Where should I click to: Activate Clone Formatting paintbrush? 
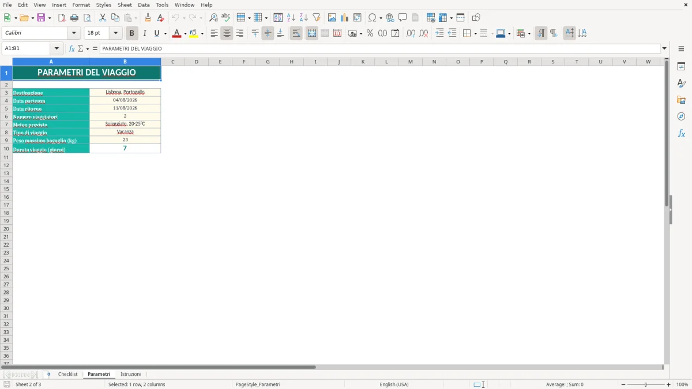click(148, 18)
